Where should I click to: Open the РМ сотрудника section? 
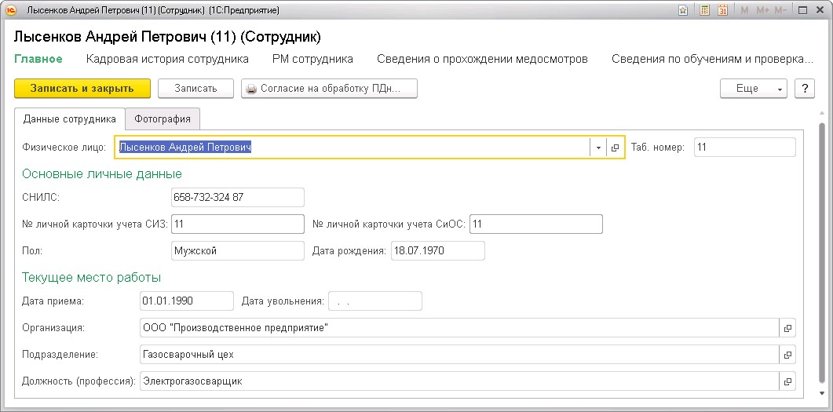[312, 59]
